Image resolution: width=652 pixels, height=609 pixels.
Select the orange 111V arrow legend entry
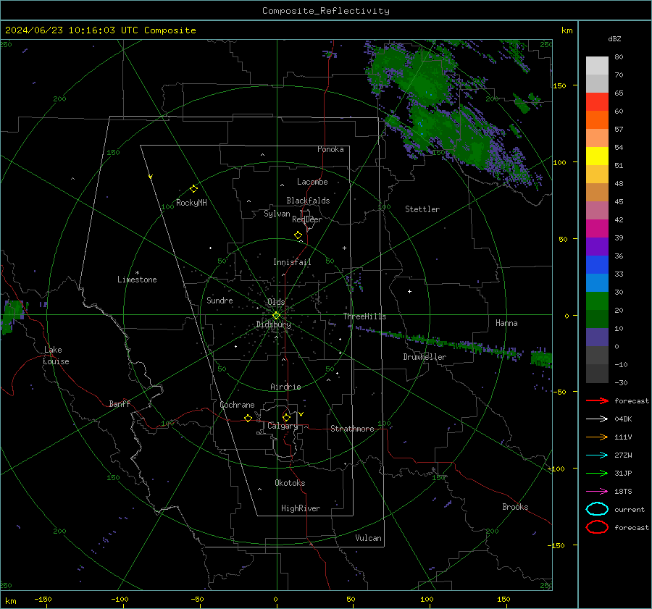click(597, 437)
